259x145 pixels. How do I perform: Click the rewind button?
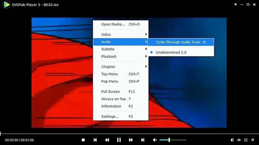(x=107, y=140)
